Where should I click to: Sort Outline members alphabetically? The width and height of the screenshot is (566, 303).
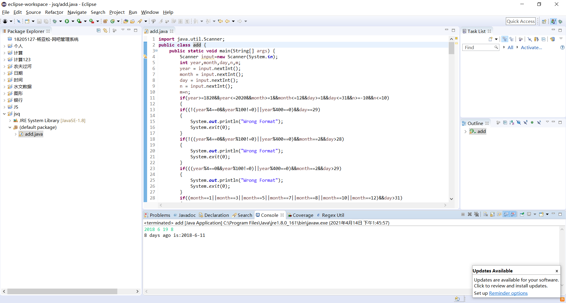512,123
